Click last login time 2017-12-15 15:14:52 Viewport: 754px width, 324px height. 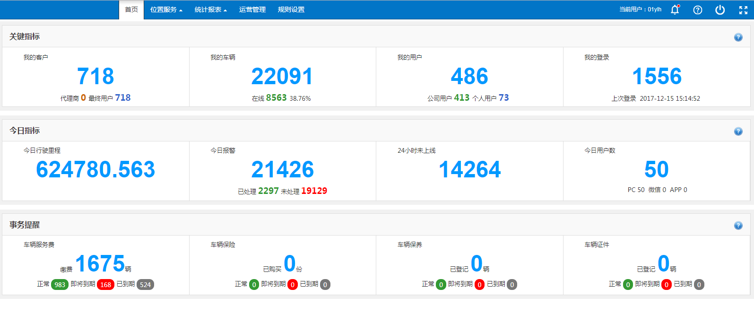[x=670, y=98]
